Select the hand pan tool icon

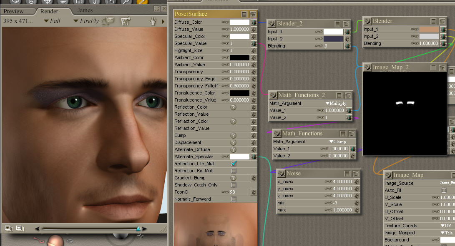point(153,21)
